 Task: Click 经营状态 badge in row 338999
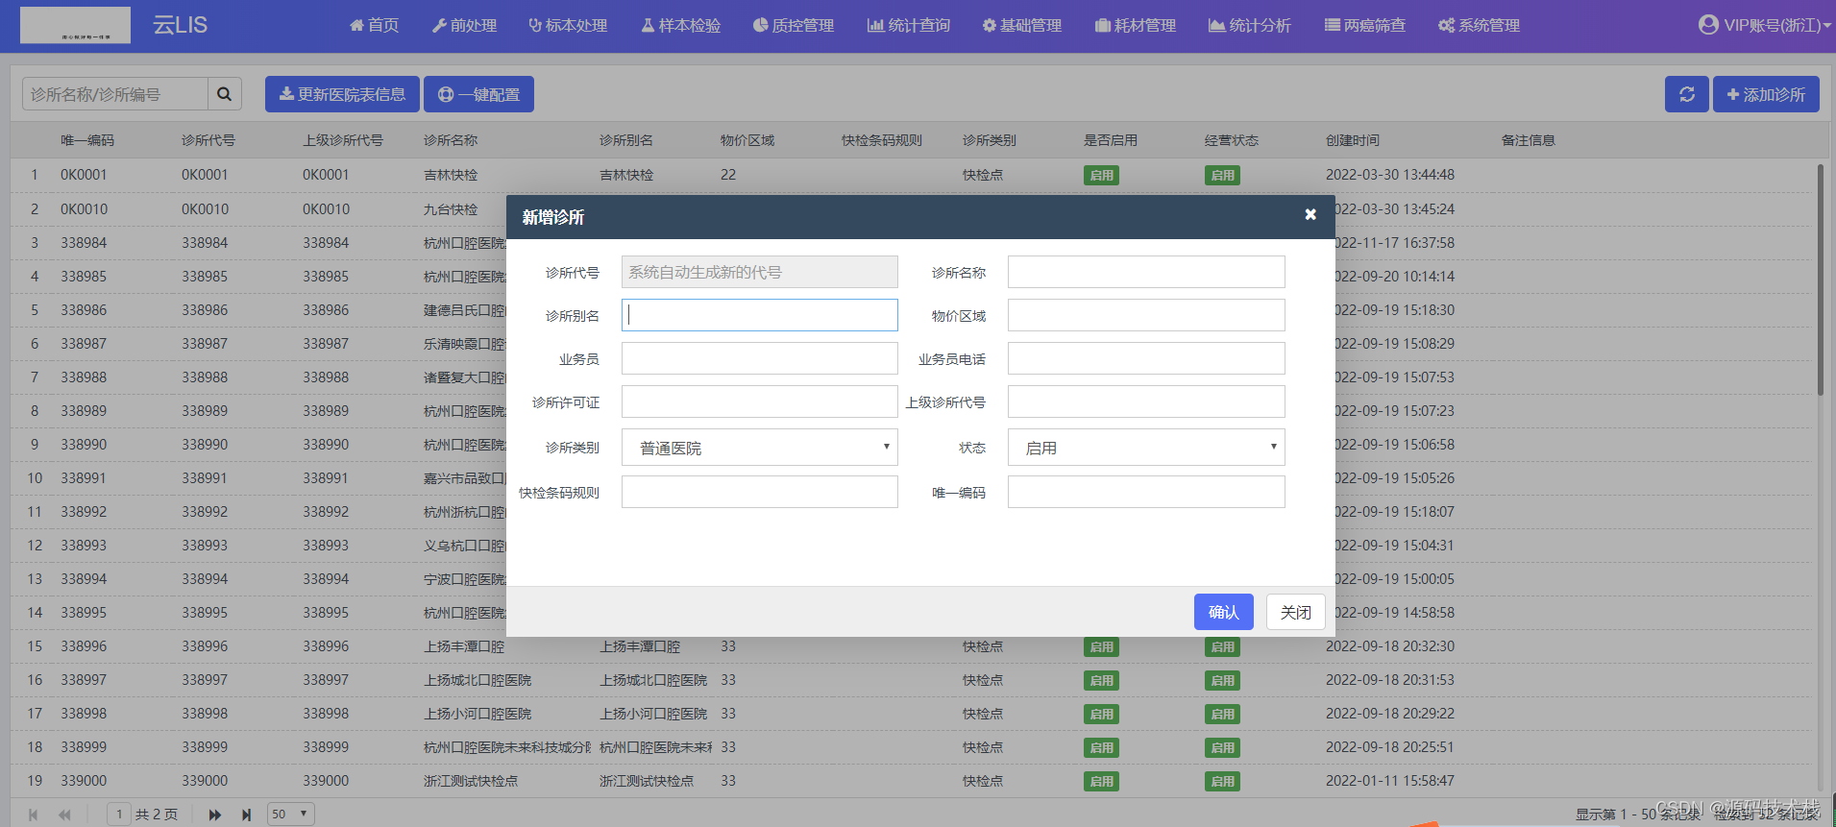click(1222, 748)
